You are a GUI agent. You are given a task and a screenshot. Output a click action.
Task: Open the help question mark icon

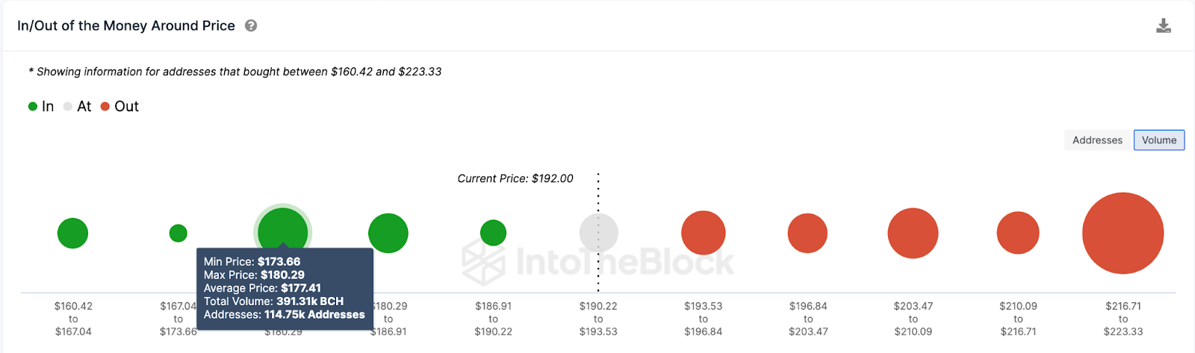click(251, 25)
